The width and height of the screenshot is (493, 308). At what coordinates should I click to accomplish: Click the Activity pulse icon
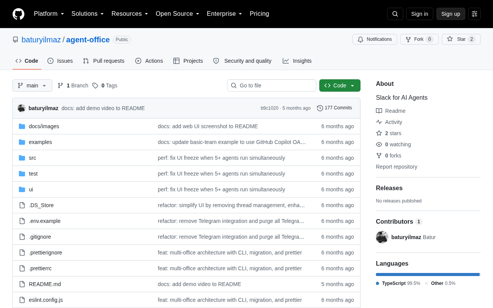[379, 122]
